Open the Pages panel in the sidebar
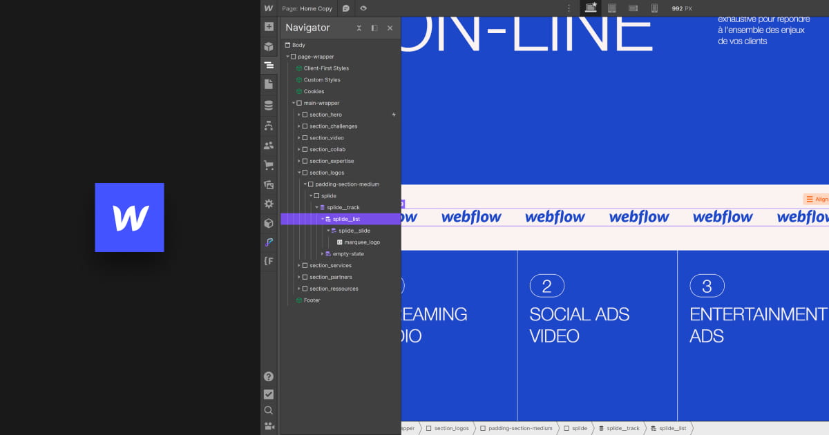 [269, 84]
